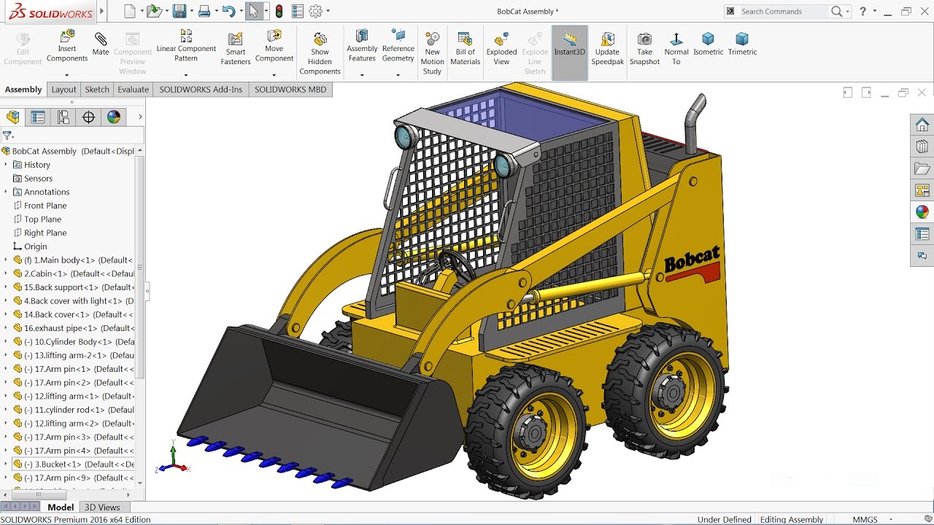The width and height of the screenshot is (934, 525).
Task: Click Linear Component Pattern tool
Action: [186, 45]
